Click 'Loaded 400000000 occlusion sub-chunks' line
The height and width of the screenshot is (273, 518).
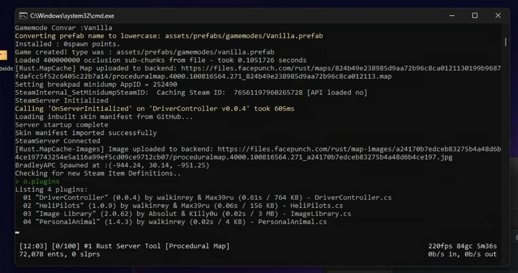(161, 60)
